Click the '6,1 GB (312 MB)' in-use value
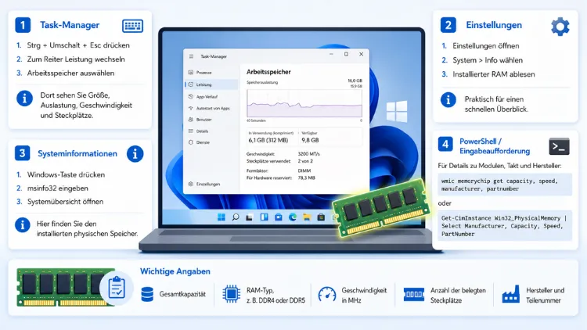587x330 pixels. click(268, 140)
